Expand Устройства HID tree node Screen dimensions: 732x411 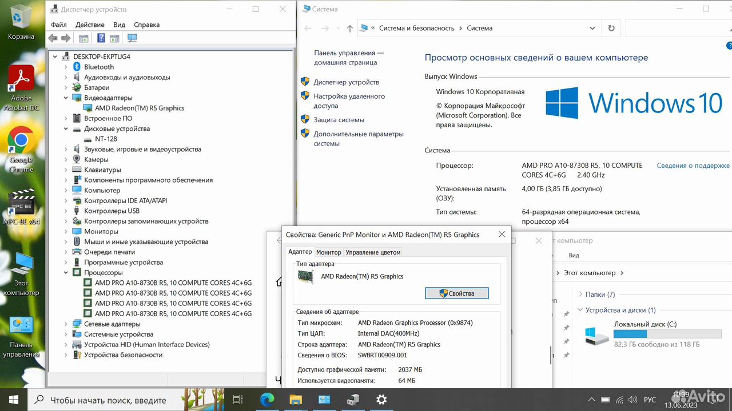tap(66, 344)
